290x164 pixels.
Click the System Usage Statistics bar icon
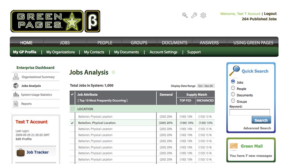click(16, 95)
